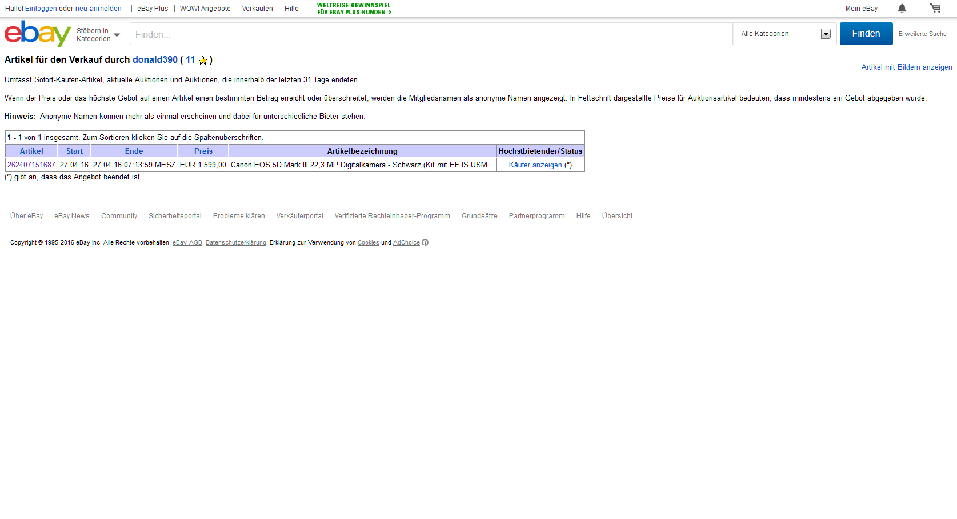Open Über eBay footer link
Screen dimensions: 957x519
pos(26,216)
